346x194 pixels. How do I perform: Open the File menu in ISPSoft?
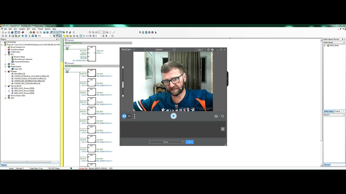[x=5, y=29]
